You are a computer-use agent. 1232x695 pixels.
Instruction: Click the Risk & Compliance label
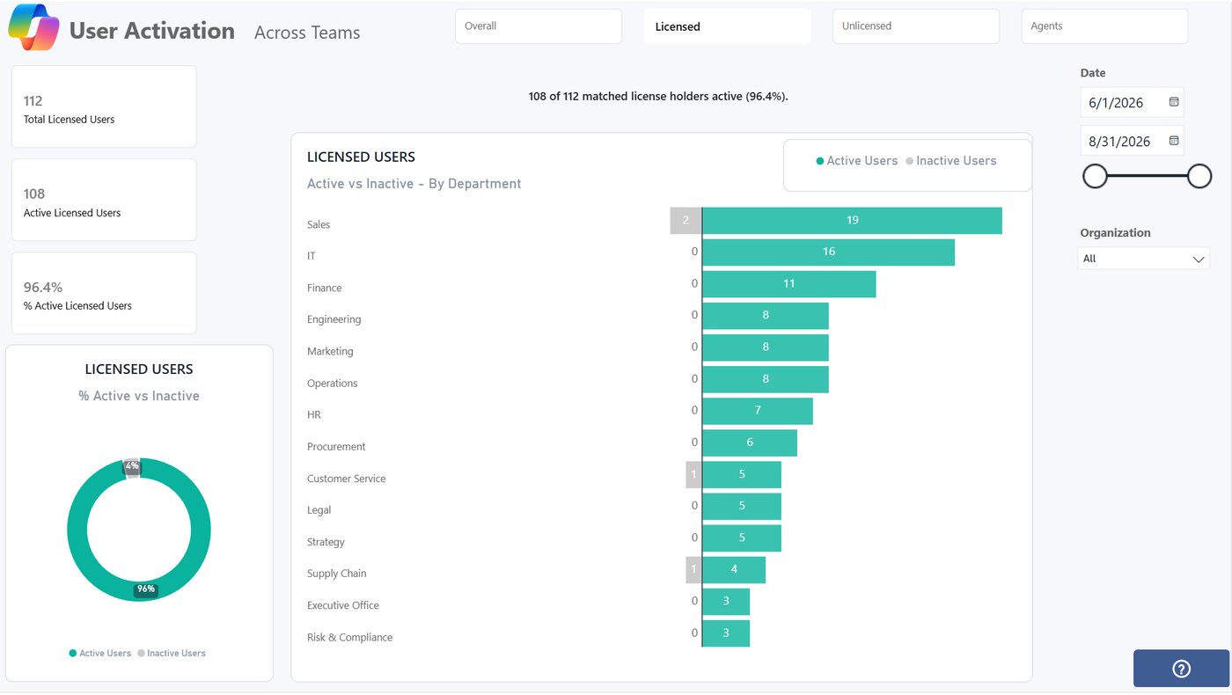point(349,637)
